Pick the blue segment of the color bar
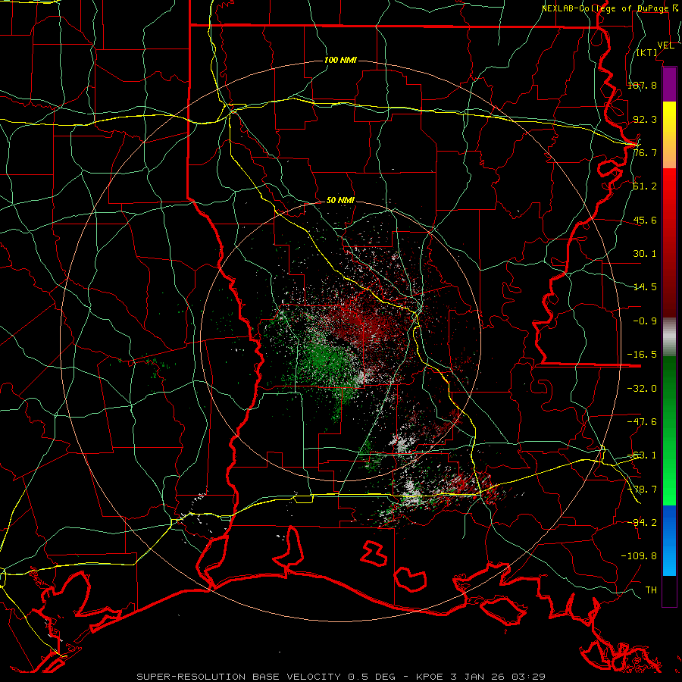The height and width of the screenshot is (682, 682). point(669,540)
